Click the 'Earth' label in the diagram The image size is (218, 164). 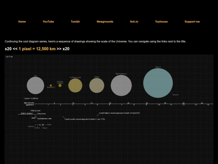click(x=34, y=118)
